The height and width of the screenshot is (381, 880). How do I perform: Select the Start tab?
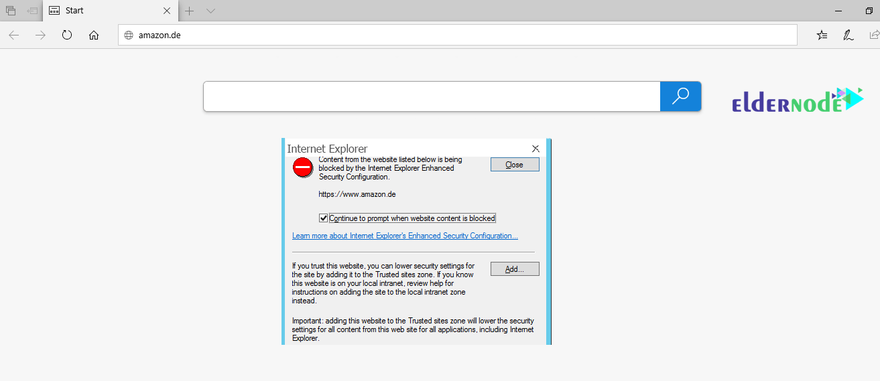[110, 11]
